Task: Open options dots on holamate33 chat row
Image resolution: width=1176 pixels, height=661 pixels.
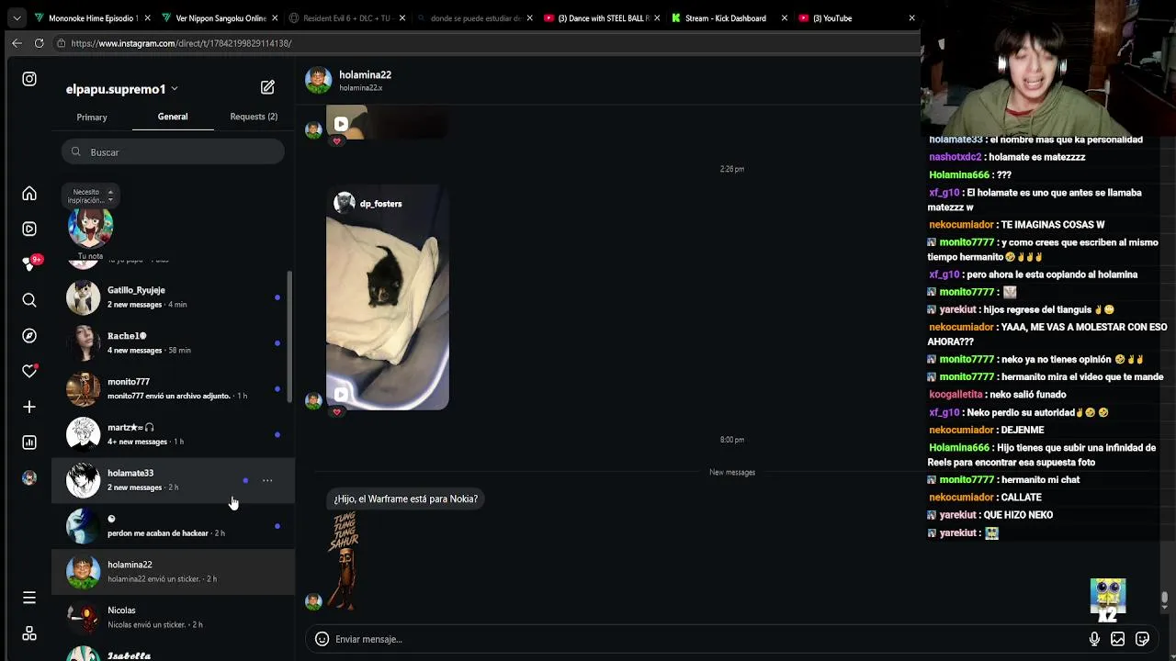Action: 267,480
